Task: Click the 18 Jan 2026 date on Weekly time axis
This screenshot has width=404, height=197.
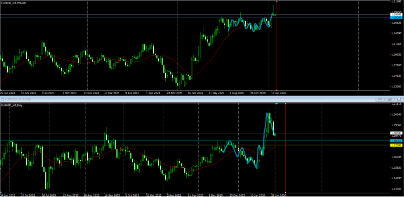Action: tap(278, 93)
